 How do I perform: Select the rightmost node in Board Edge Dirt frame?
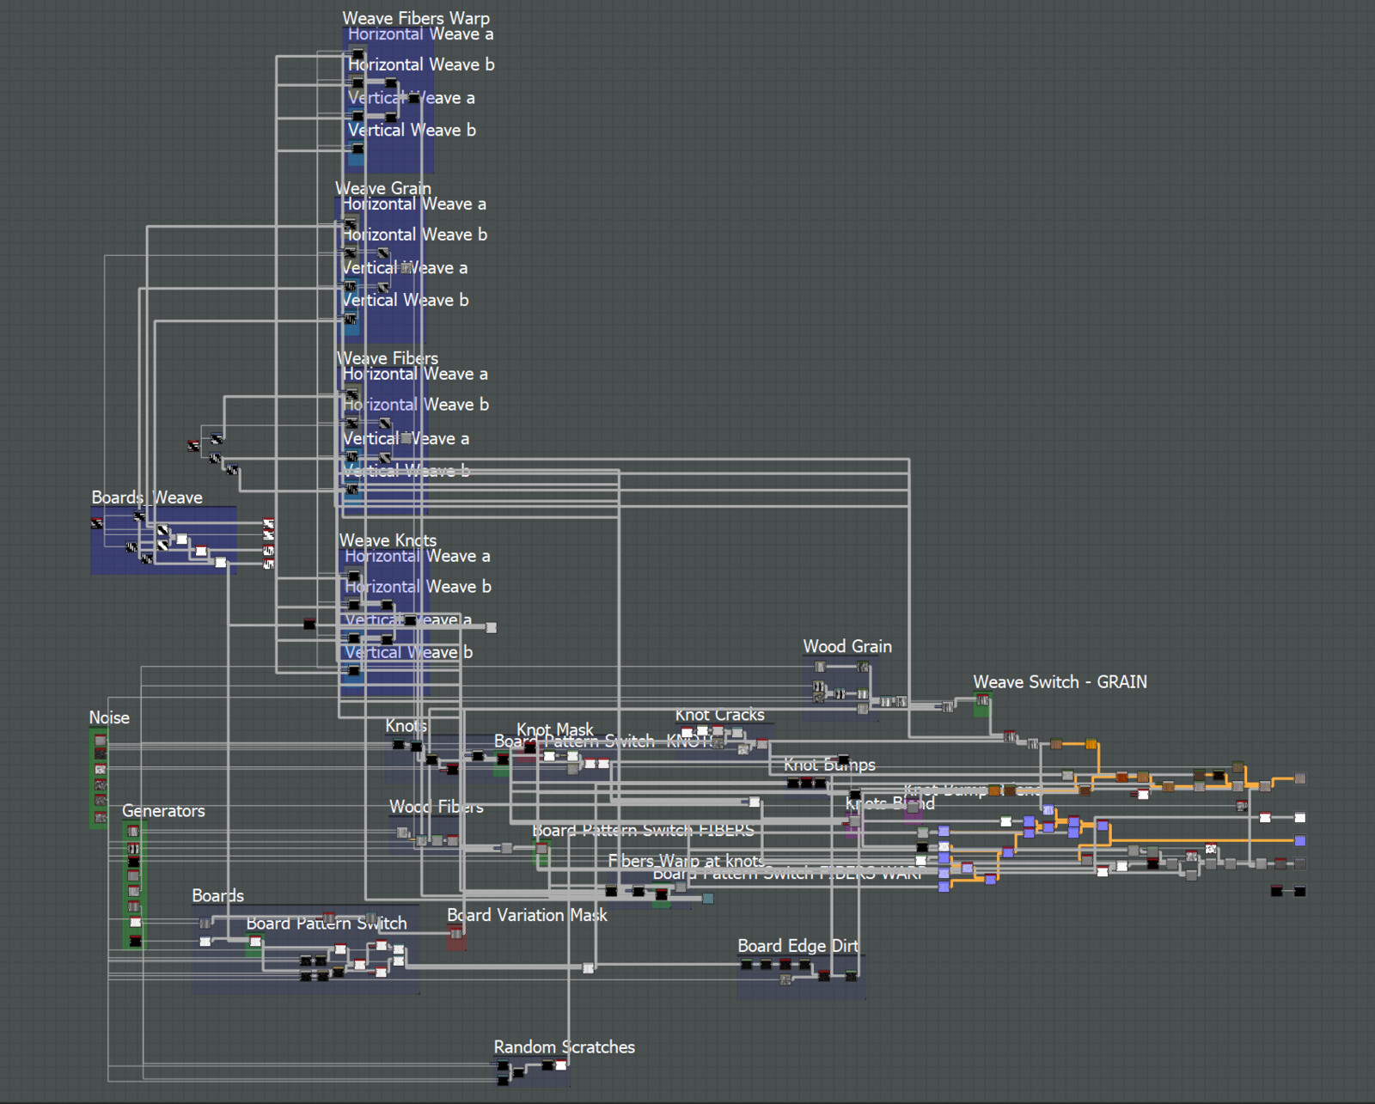point(851,976)
